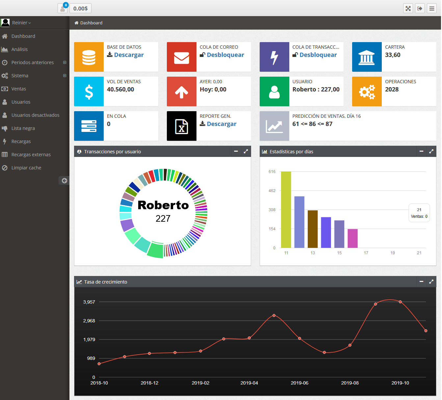
Task: Click the orange database stack icon
Action: [89, 57]
